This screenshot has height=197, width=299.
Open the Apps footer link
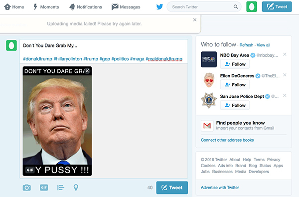(278, 166)
